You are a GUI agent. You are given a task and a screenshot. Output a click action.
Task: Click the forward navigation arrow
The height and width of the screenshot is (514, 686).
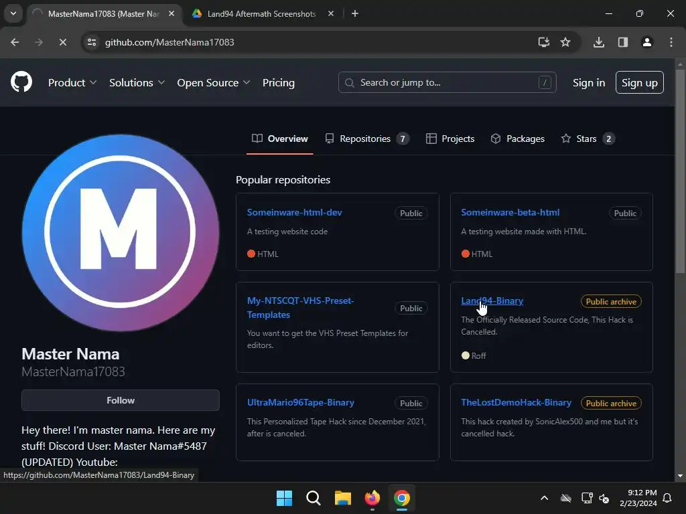coord(39,42)
